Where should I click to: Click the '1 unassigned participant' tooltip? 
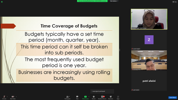coord(102,91)
